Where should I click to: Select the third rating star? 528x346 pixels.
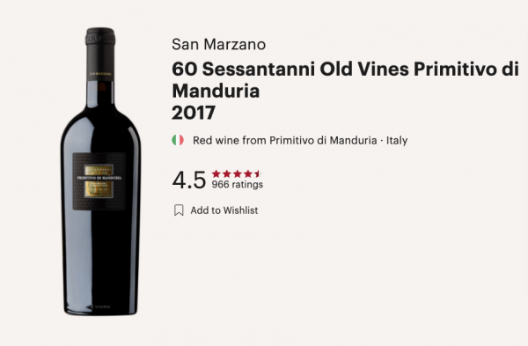point(238,173)
